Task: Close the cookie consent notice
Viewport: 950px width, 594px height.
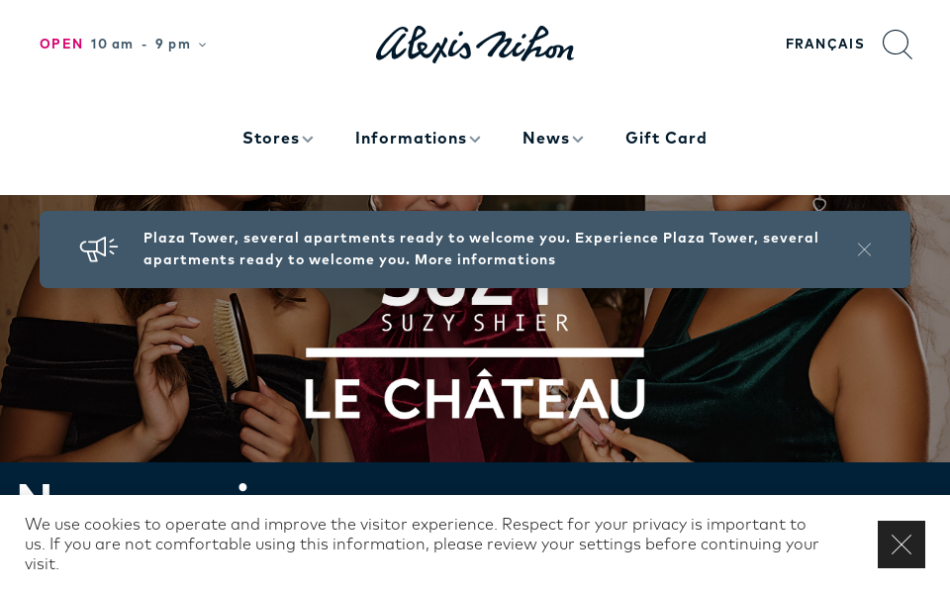Action: click(x=901, y=544)
